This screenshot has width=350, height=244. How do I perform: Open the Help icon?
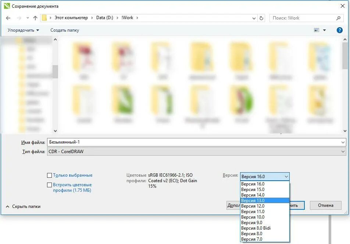339,30
